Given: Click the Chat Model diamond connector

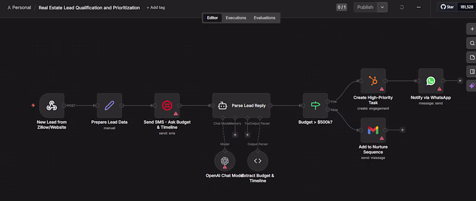Looking at the screenshot, I should point(222,117).
